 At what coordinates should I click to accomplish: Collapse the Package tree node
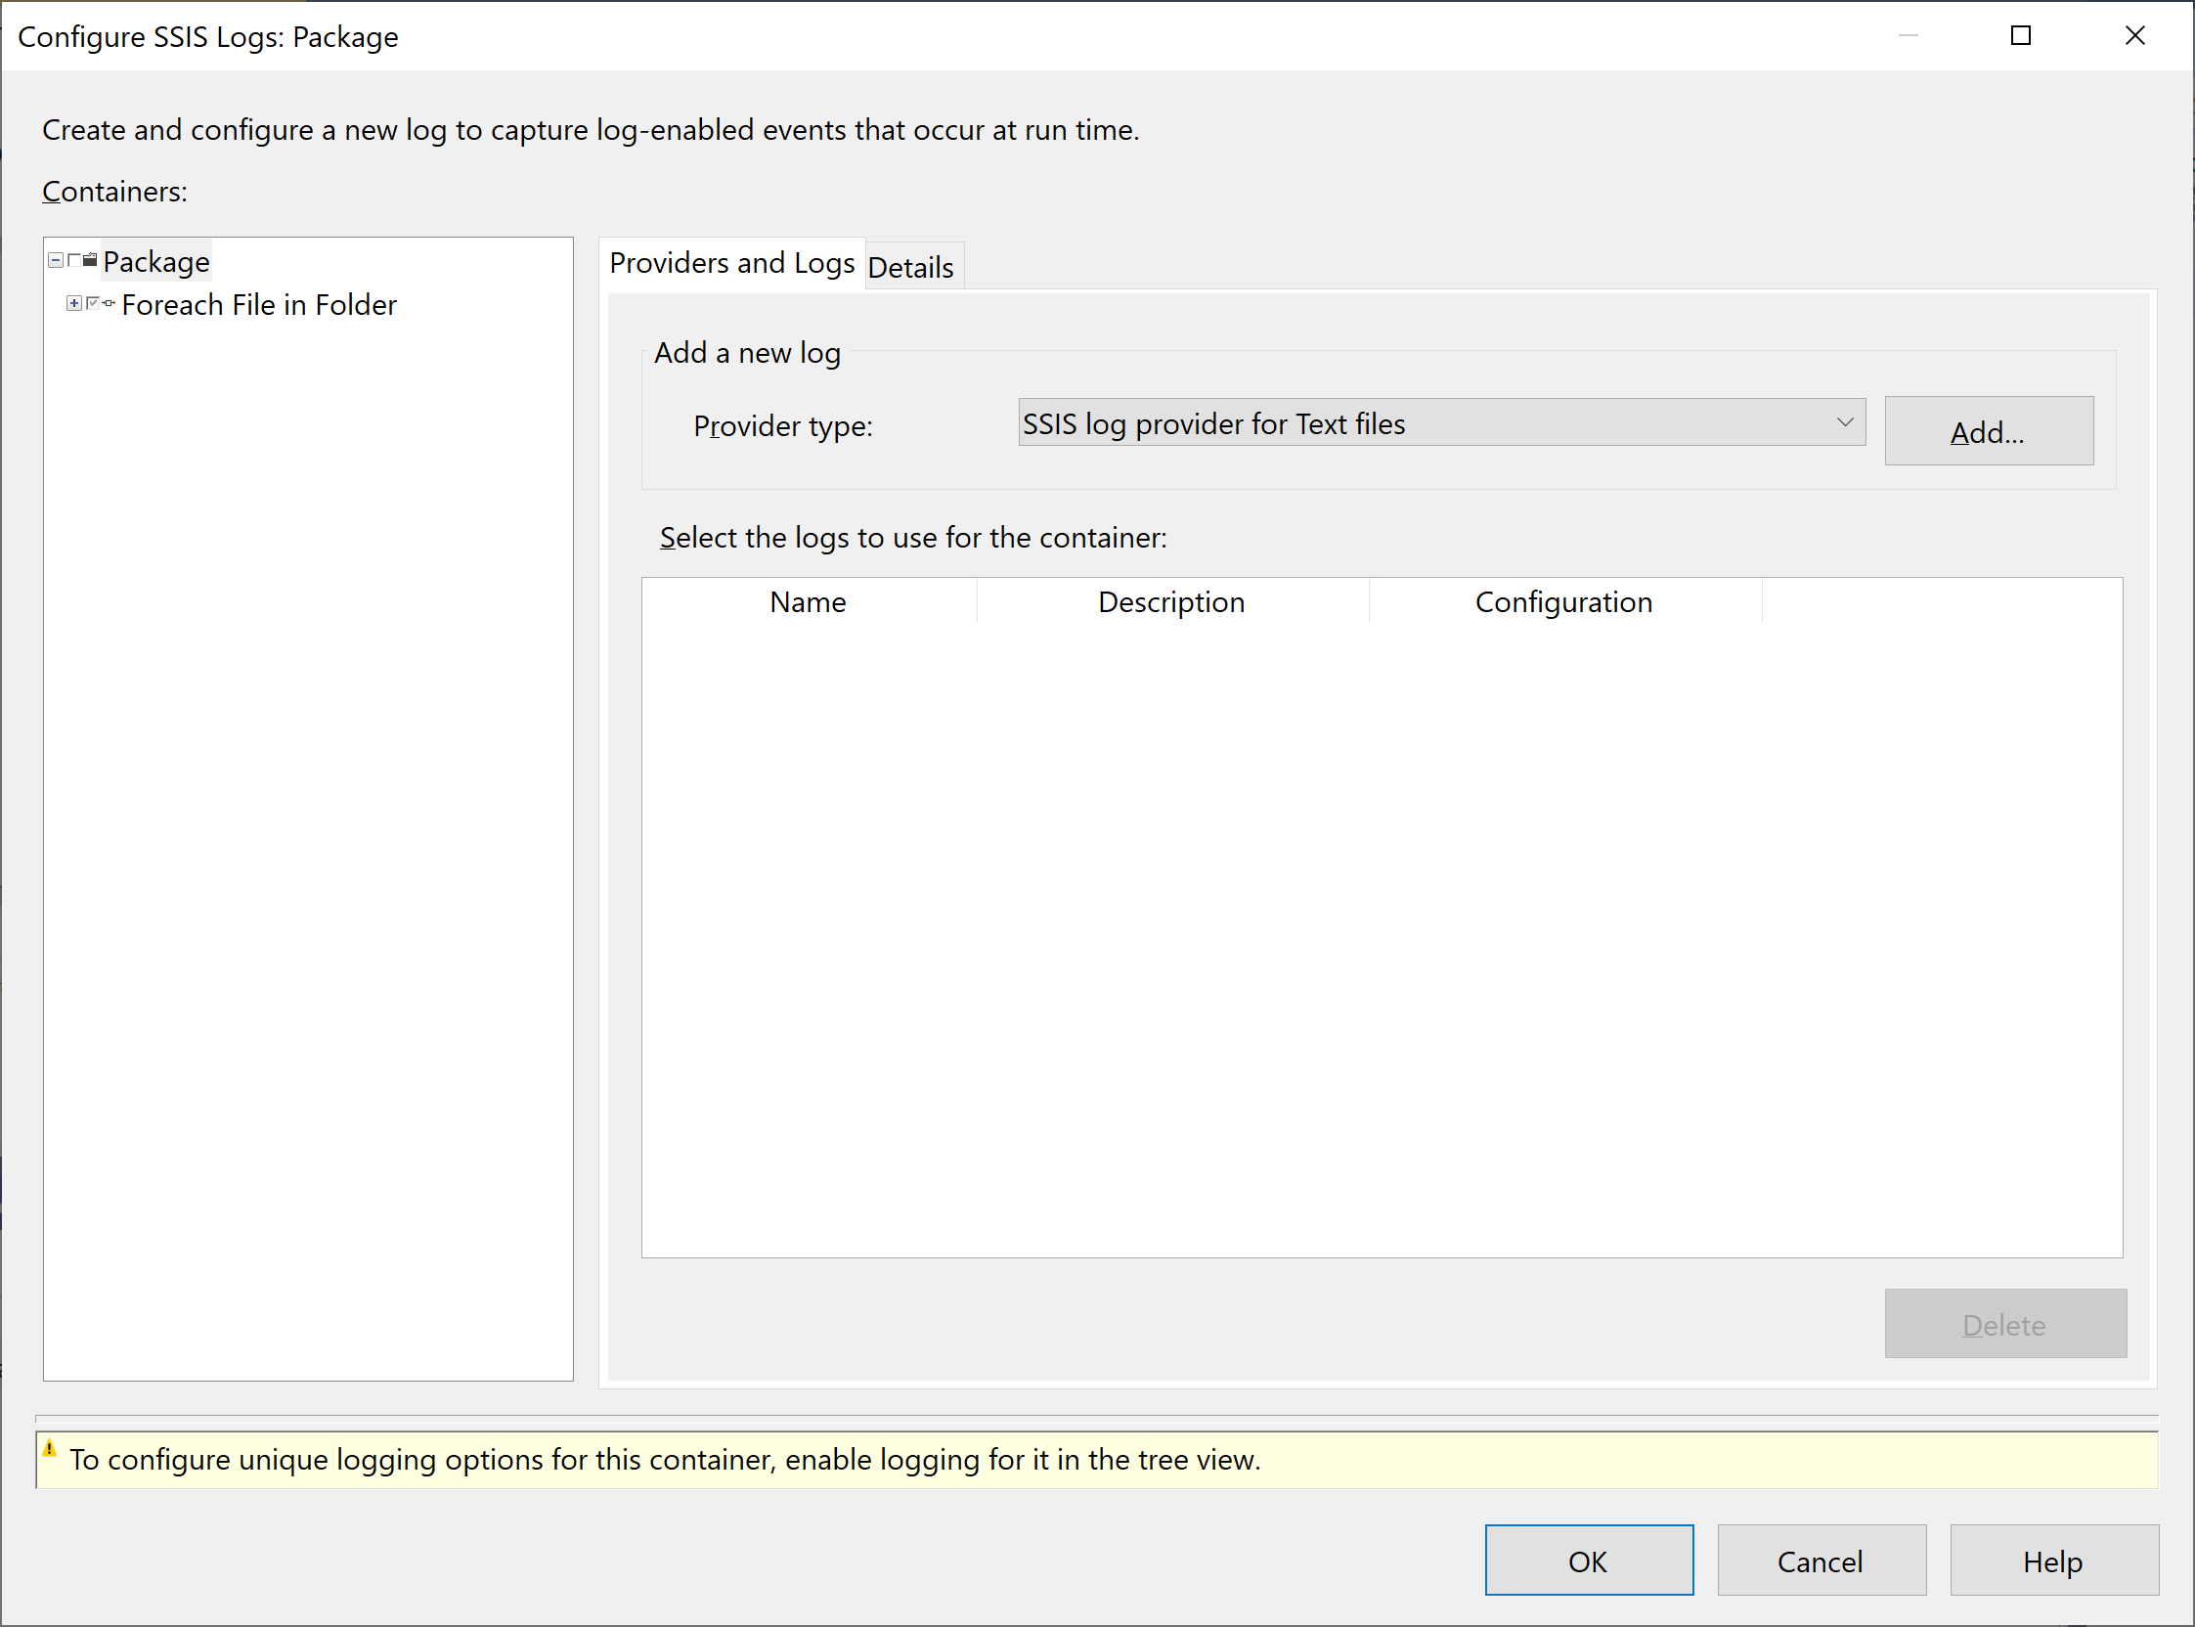coord(56,261)
